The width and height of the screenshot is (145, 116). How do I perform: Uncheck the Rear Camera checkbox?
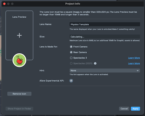[x=71, y=52]
